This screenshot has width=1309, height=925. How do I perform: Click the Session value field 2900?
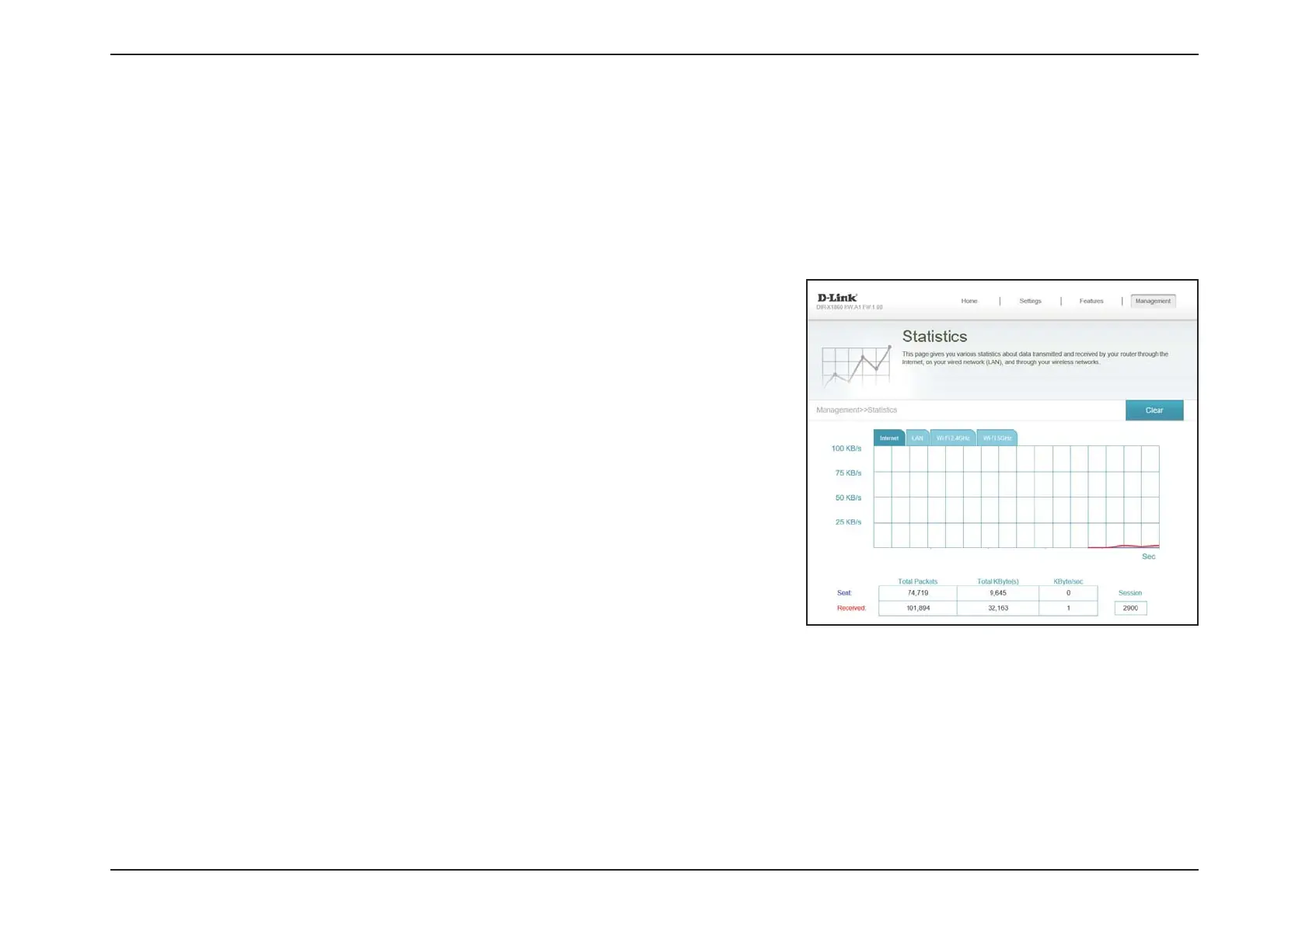[1130, 608]
